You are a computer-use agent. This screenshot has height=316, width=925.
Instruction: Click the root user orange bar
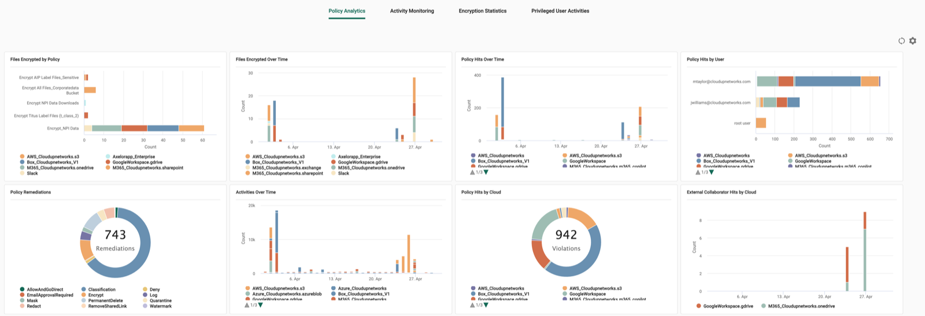tap(761, 123)
